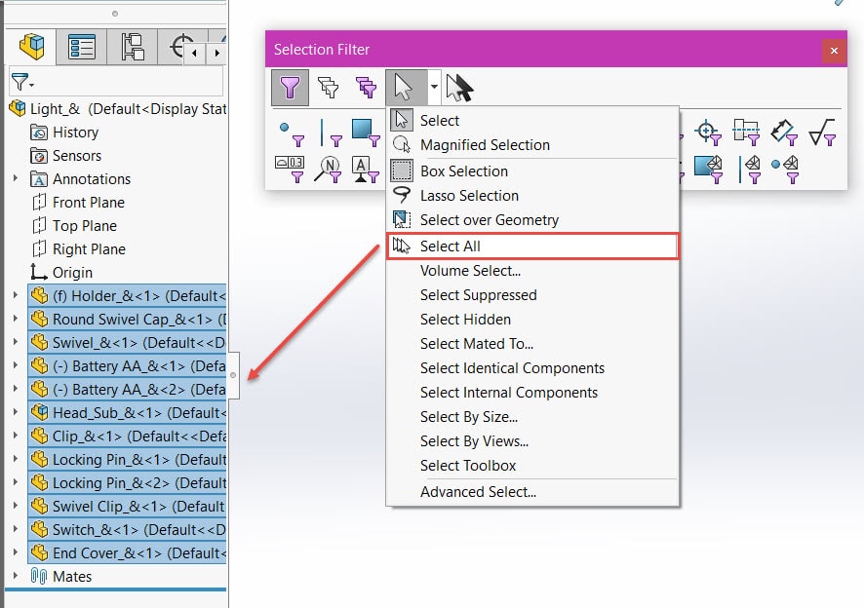Expand the Head_Sub_&<1> subassembly
Viewport: 864px width, 608px height.
click(16, 412)
